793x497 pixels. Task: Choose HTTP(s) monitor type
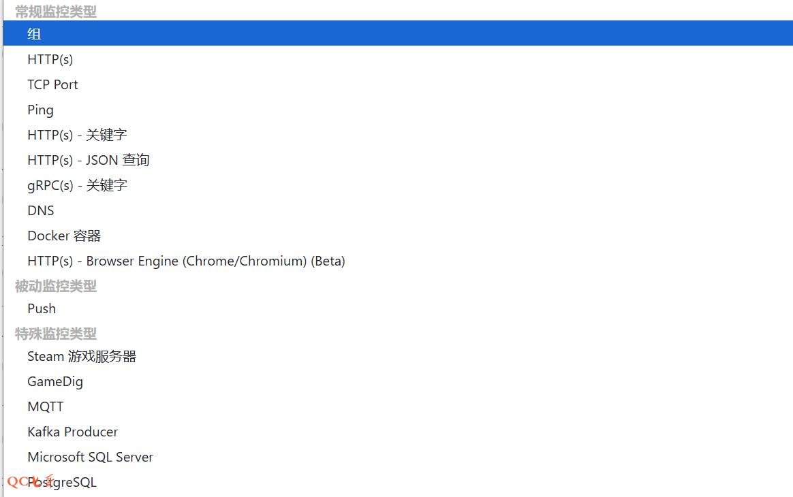(x=50, y=59)
